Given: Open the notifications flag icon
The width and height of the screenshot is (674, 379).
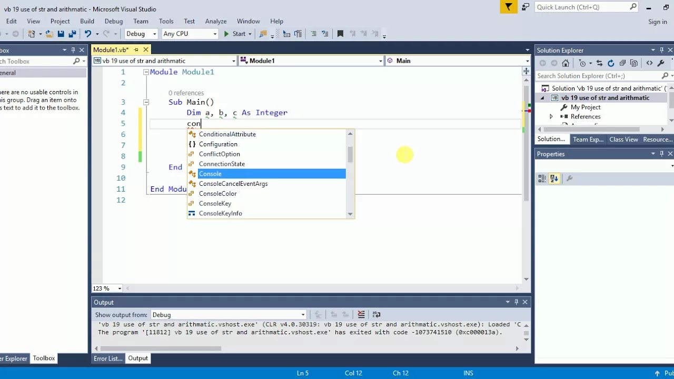Looking at the screenshot, I should (x=509, y=7).
